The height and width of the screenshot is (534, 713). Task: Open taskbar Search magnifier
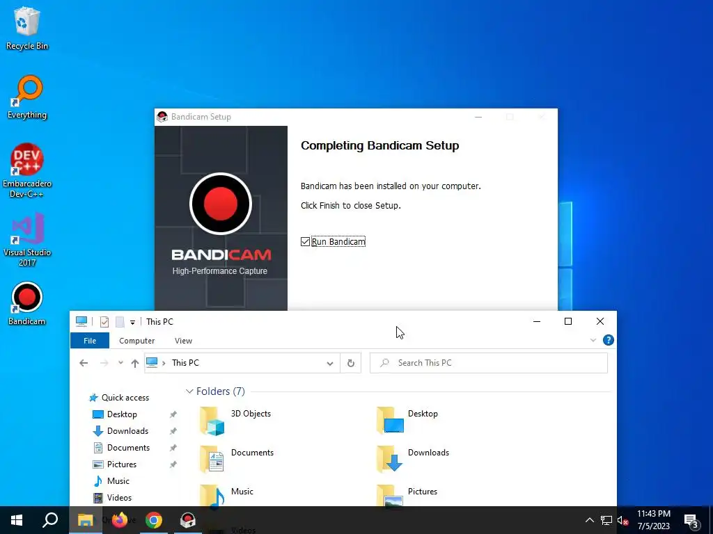click(x=50, y=520)
